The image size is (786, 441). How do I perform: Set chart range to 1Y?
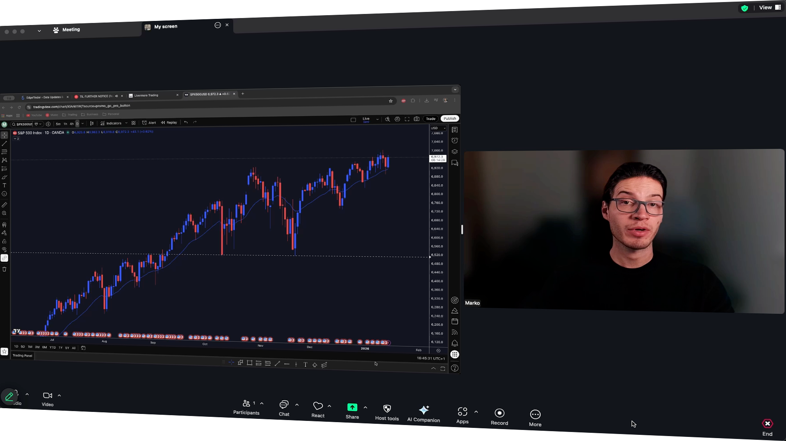tap(61, 348)
